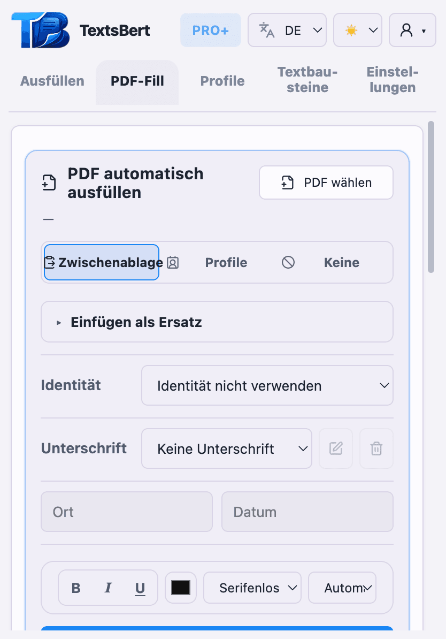Open the Einstellungen tab
This screenshot has height=639, width=446.
[x=392, y=81]
